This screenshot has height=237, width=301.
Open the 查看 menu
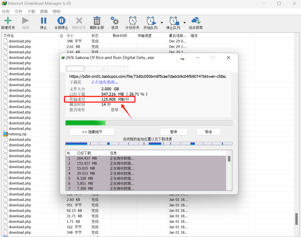[x=44, y=11]
